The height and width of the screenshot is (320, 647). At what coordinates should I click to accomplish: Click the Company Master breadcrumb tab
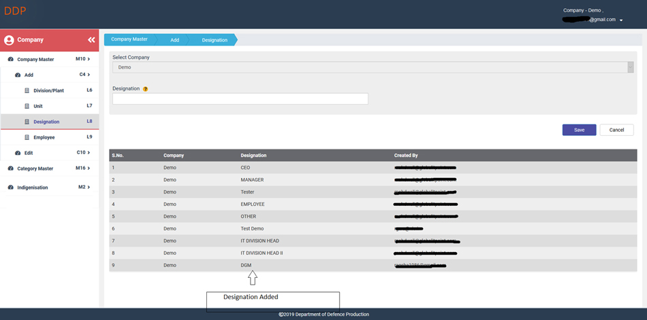coord(129,39)
